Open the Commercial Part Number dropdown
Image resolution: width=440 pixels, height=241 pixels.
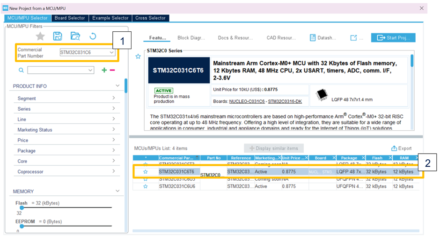pyautogui.click(x=111, y=52)
